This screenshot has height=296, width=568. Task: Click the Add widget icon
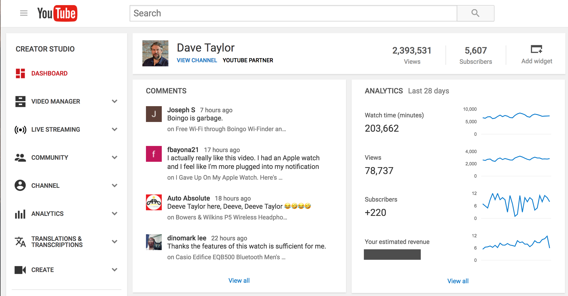[x=536, y=49]
